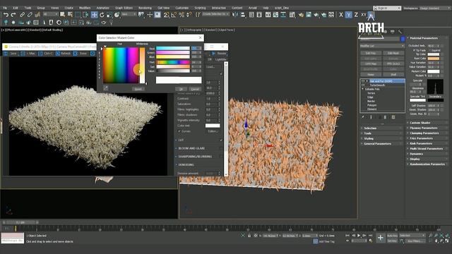
Task: Click Reset in Color Selector dialog
Action: tap(138, 89)
